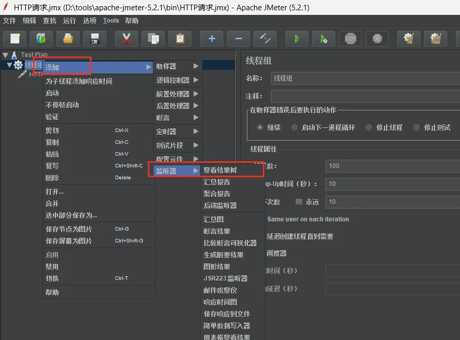Collapse all nodes with minus icon
The width and height of the screenshot is (460, 340).
(239, 39)
